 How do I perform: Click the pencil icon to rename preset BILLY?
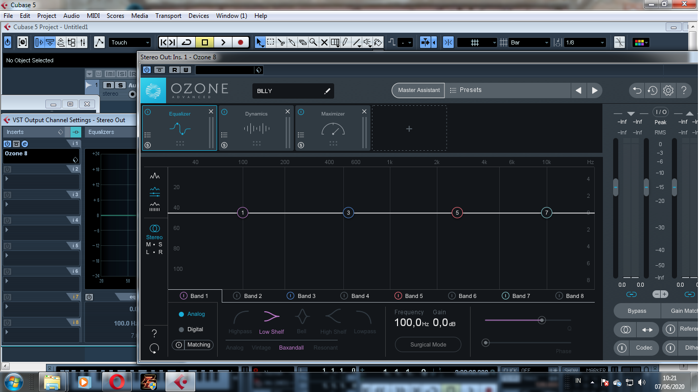[327, 90]
